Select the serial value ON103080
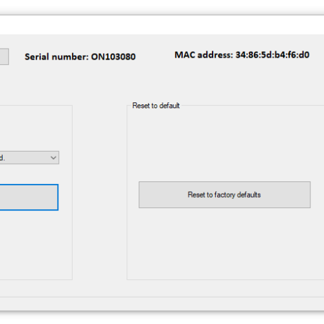This screenshot has height=324, width=324. (113, 57)
